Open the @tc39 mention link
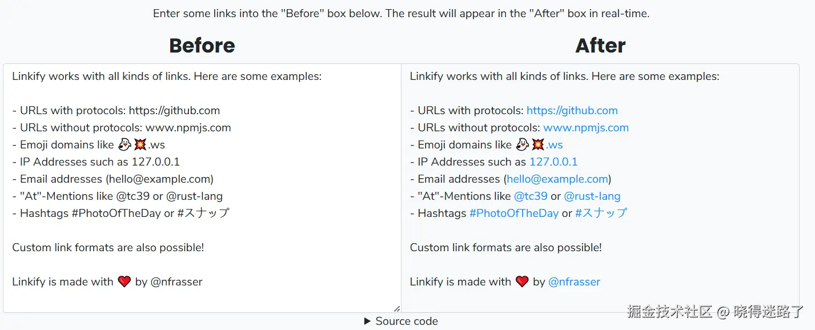815x330 pixels. [x=531, y=196]
